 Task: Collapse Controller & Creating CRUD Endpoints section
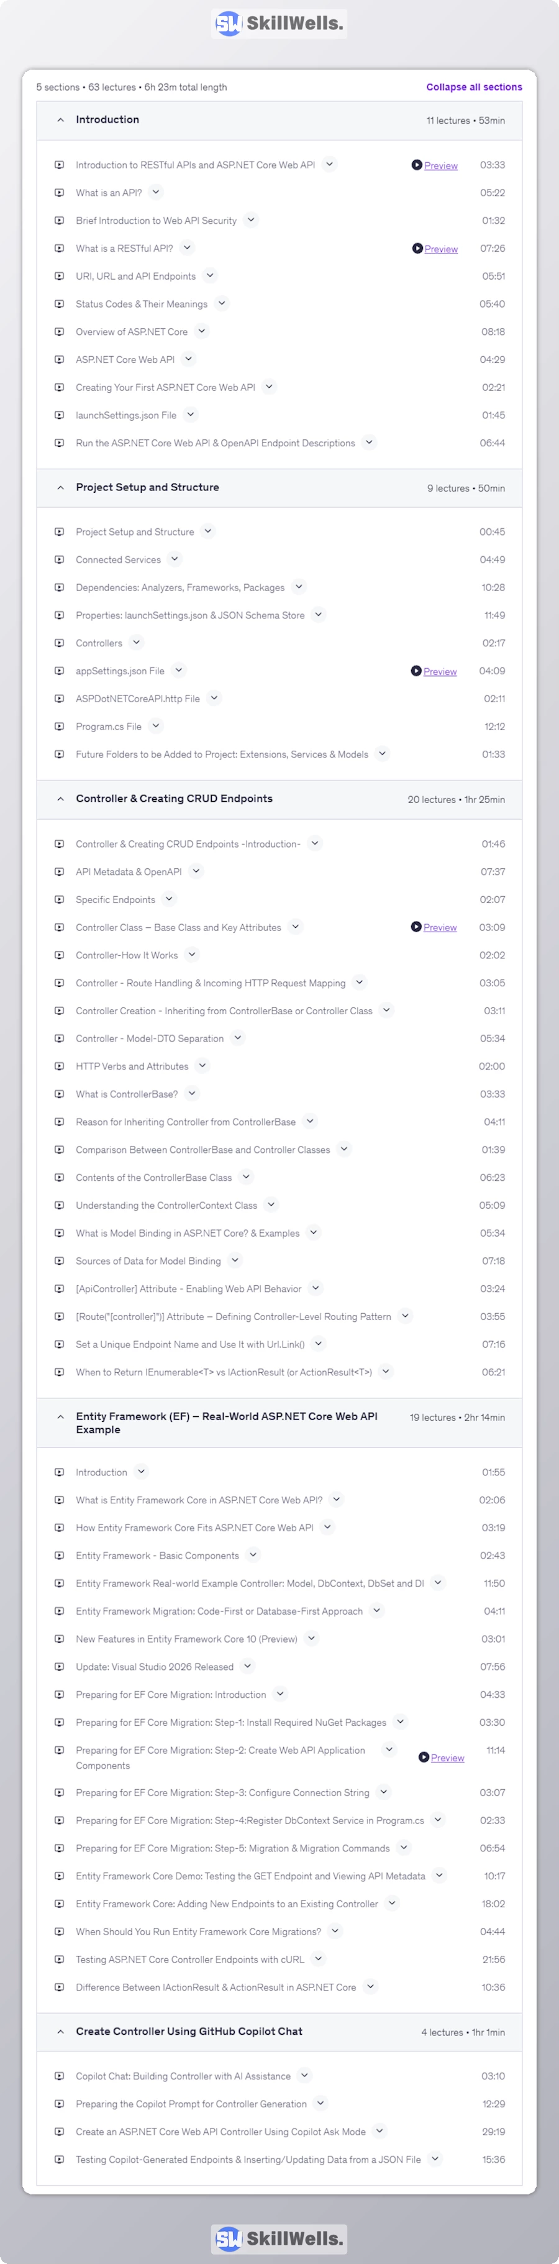(x=279, y=800)
